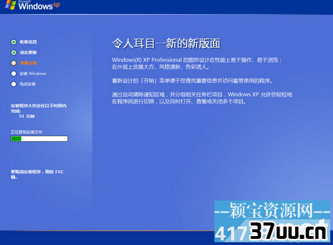Click the empty bullet beside 安装 Windows
Viewport: 333px width, 245px height.
point(13,73)
